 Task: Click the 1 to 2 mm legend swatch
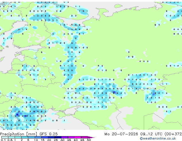pos(18,137)
